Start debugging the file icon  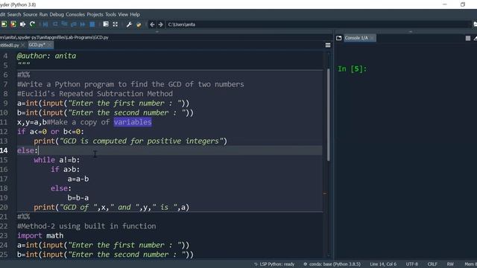coord(45,25)
